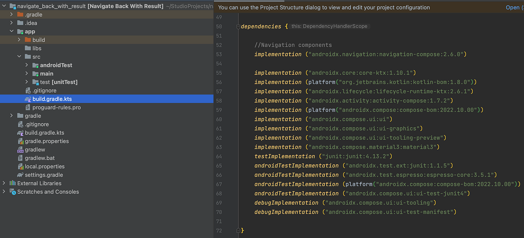The height and width of the screenshot is (238, 524).
Task: Select proguard-rules.pro in project tree
Action: pos(56,108)
